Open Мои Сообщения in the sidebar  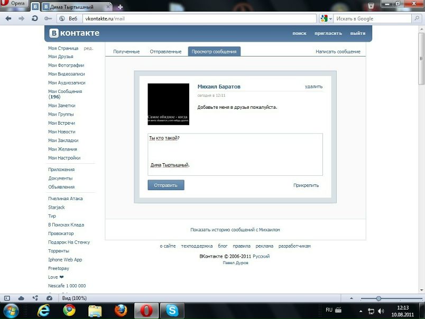[x=65, y=91]
